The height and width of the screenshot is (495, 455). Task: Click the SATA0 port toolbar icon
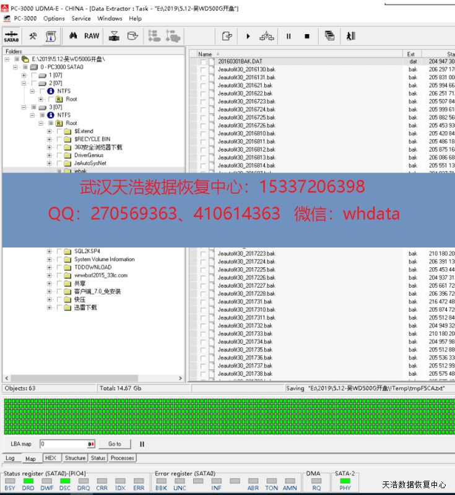11,37
